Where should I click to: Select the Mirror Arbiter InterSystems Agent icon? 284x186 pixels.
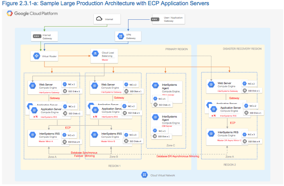point(156,85)
